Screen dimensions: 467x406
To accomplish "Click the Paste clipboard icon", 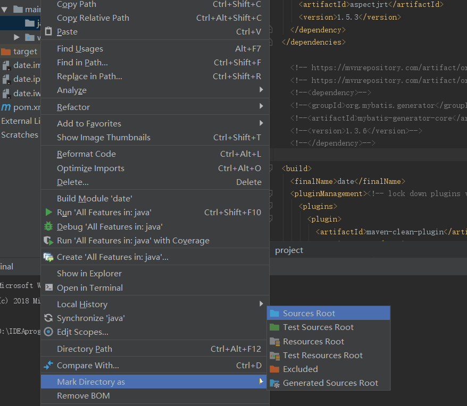I will coord(48,31).
